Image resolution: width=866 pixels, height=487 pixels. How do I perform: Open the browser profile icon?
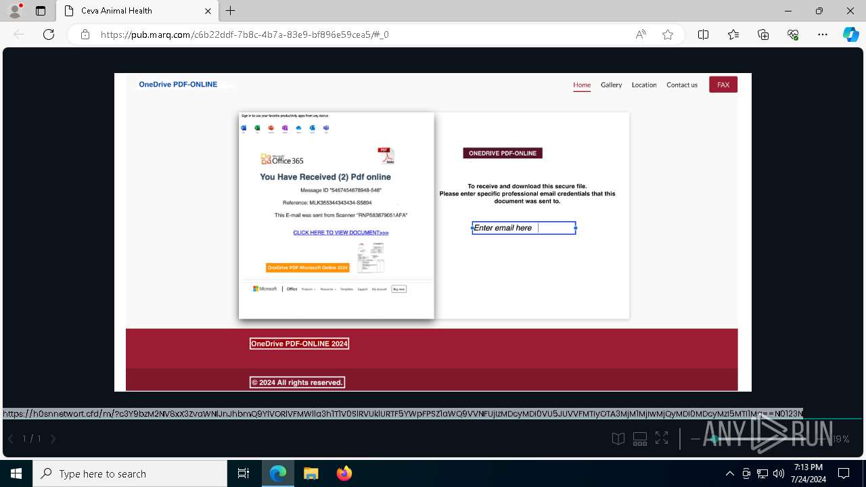click(15, 11)
